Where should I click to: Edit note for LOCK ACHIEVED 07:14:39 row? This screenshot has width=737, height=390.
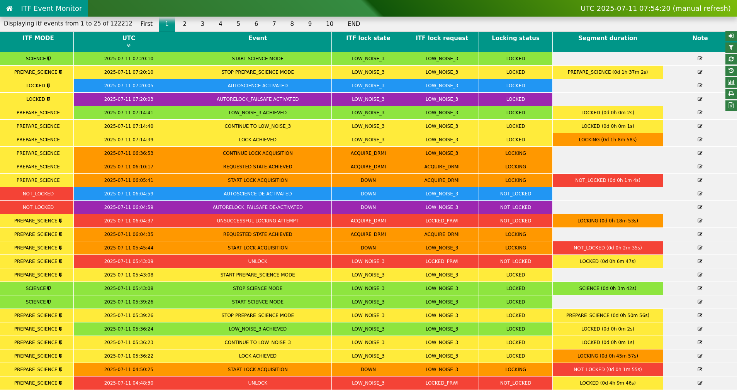coord(700,140)
